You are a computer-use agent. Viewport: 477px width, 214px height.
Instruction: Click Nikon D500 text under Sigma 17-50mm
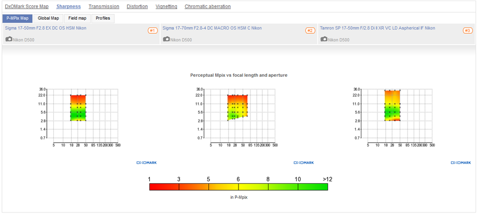click(24, 40)
